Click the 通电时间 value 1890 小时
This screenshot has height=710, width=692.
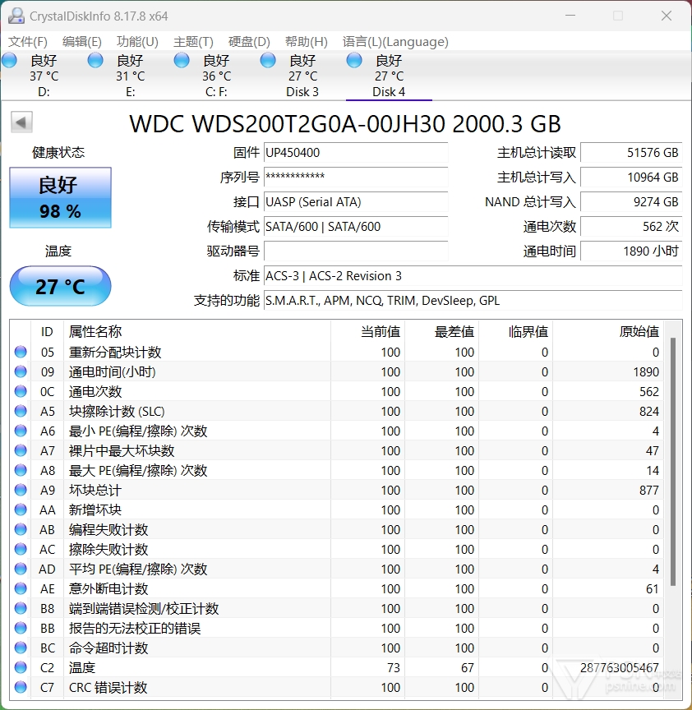pyautogui.click(x=631, y=251)
